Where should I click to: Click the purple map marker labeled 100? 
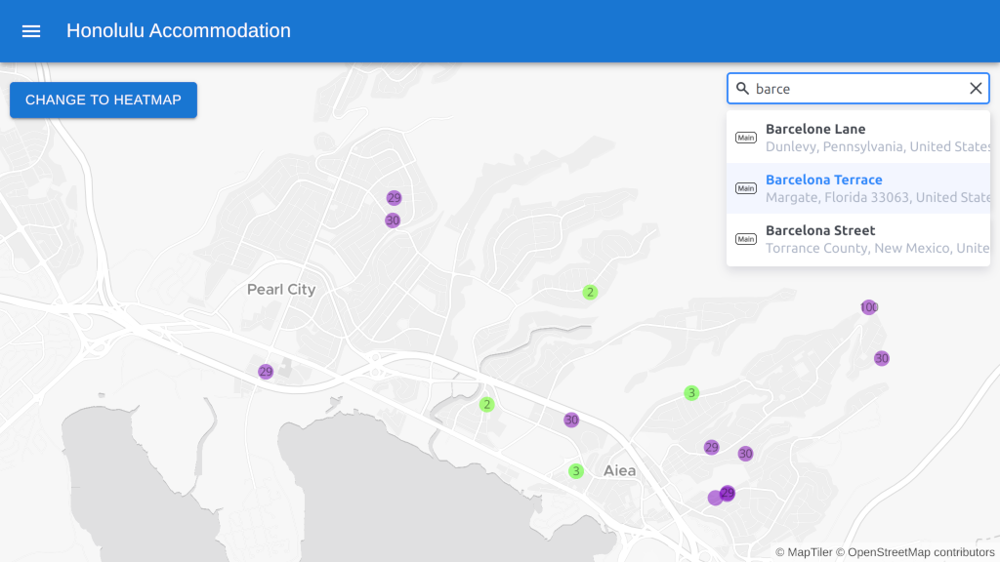pos(869,307)
